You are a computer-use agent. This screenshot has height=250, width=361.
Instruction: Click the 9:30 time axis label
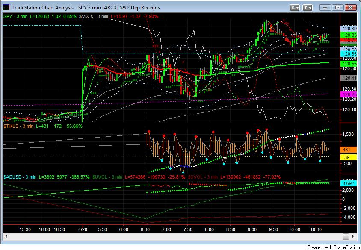(x=273, y=229)
